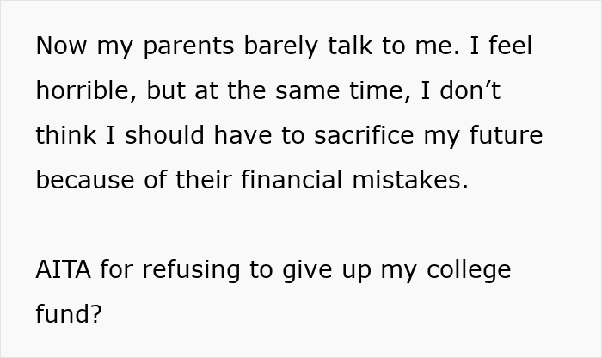Screen dimensions: 602x358
Task: Click the word "think" starting third line
Action: point(66,135)
